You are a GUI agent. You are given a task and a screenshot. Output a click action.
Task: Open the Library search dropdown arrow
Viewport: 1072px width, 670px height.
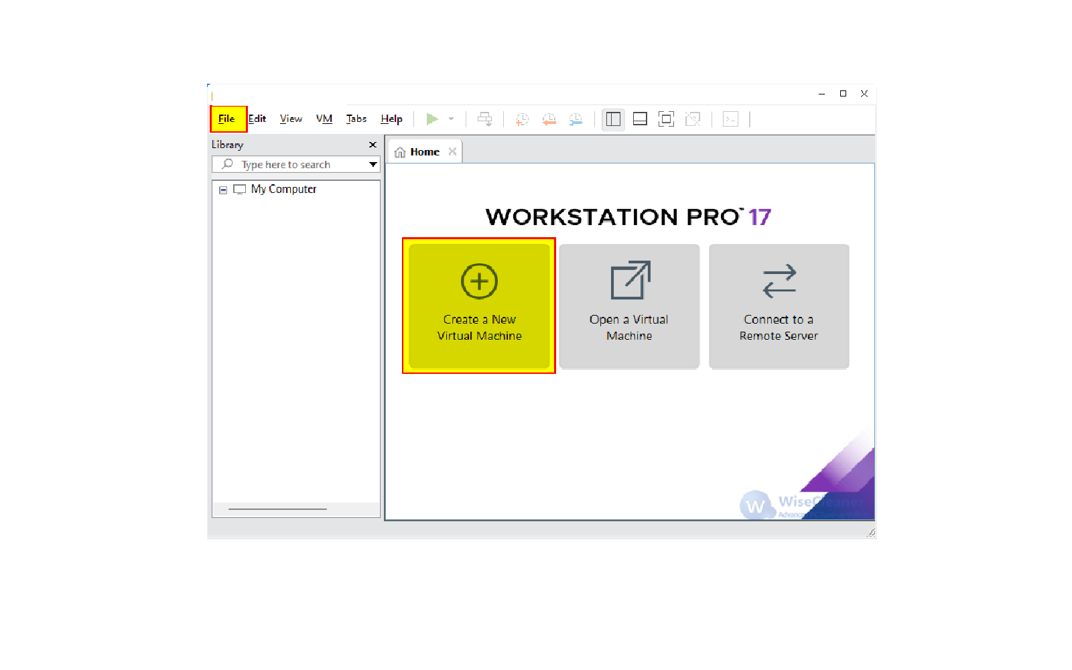tap(373, 164)
